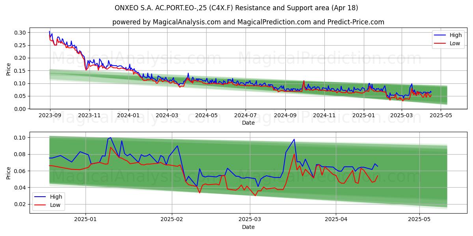
Task: Click the '2025-04' x-axis label in bottom chart
Action: [x=336, y=220]
